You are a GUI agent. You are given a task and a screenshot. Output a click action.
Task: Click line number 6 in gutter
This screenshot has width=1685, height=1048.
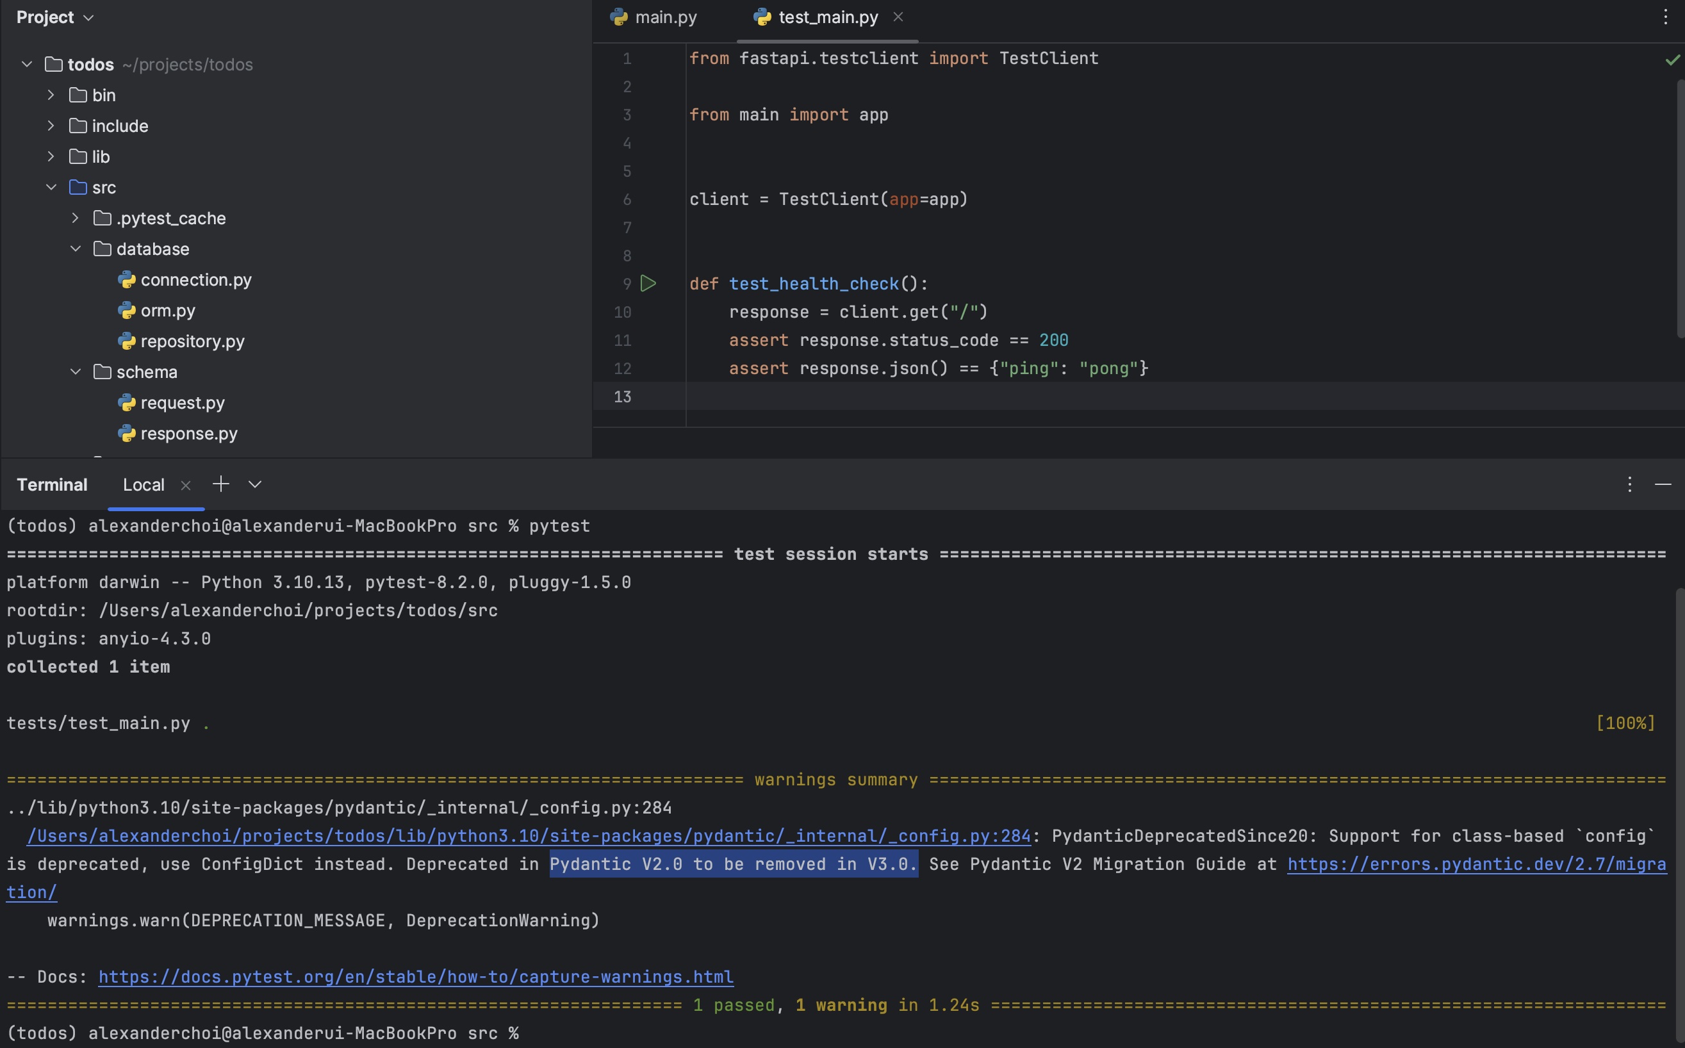tap(627, 199)
